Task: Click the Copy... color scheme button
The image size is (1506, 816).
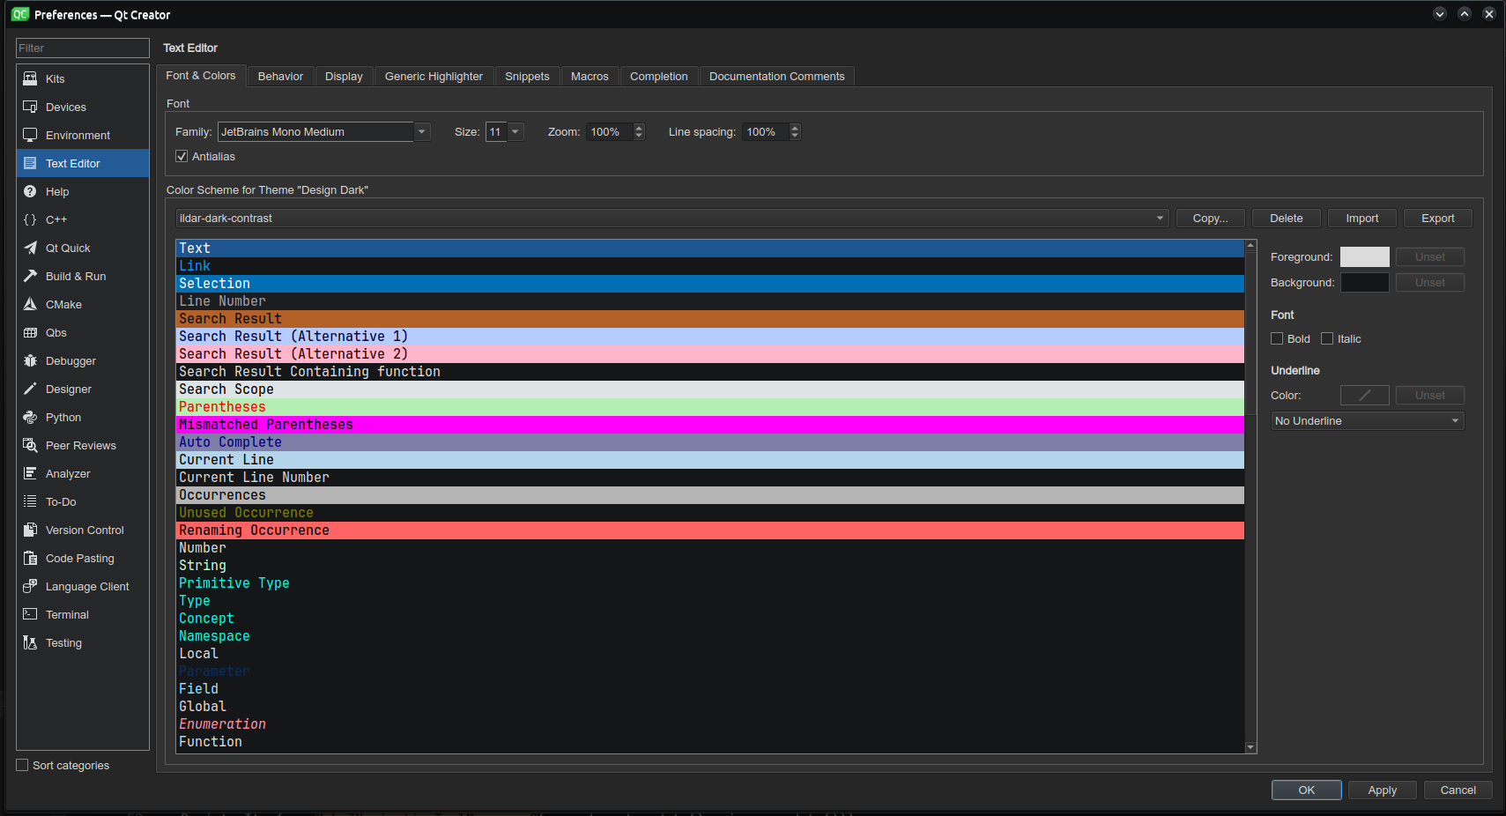Action: (x=1210, y=218)
